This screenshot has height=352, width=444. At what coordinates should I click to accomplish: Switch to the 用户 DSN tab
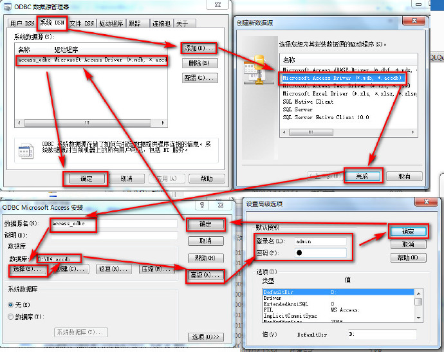click(22, 23)
